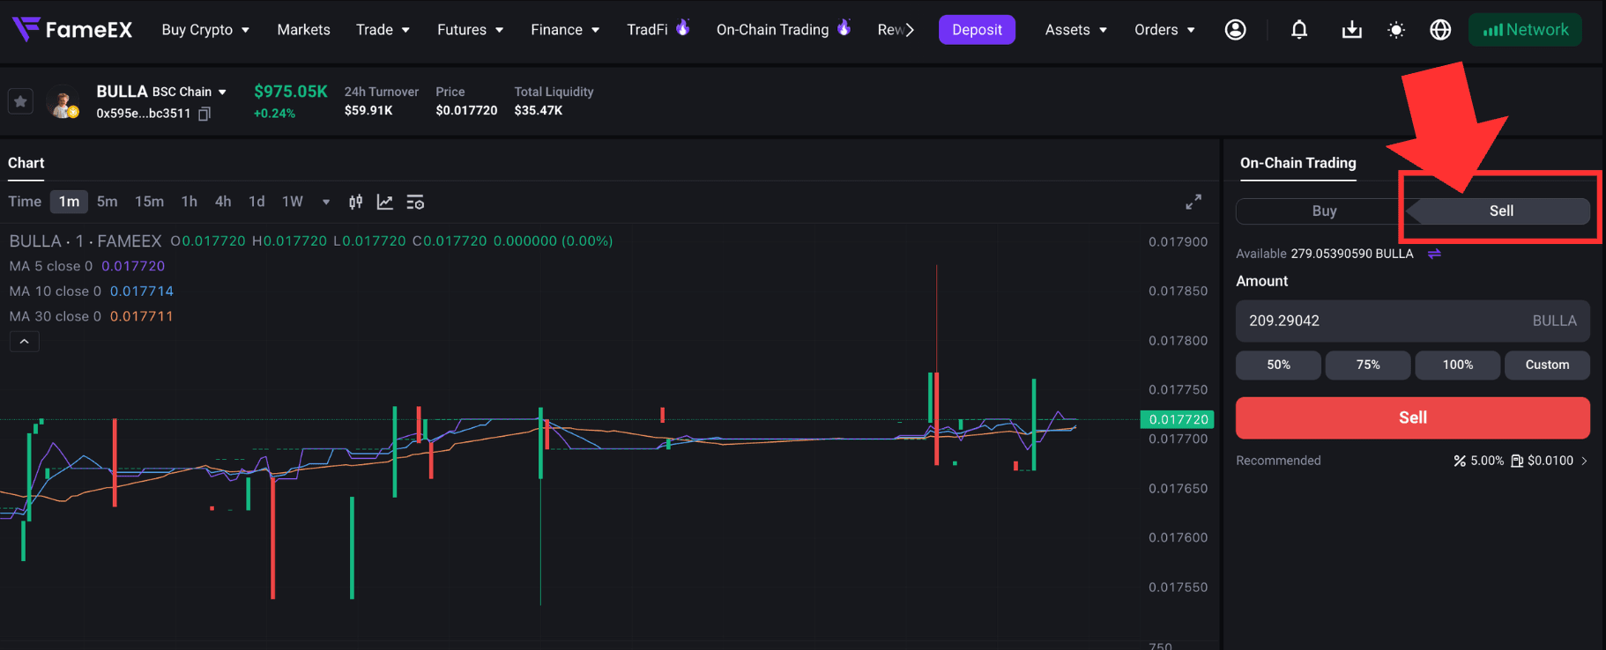Image resolution: width=1606 pixels, height=650 pixels.
Task: Open the Assets dropdown
Action: click(x=1076, y=30)
